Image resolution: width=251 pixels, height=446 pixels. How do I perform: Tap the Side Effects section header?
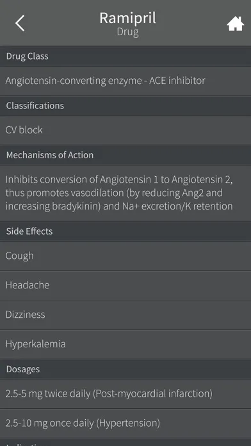125,231
